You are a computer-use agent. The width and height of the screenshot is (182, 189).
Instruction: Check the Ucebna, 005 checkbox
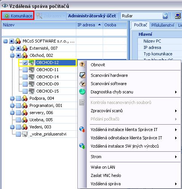pos(19,120)
